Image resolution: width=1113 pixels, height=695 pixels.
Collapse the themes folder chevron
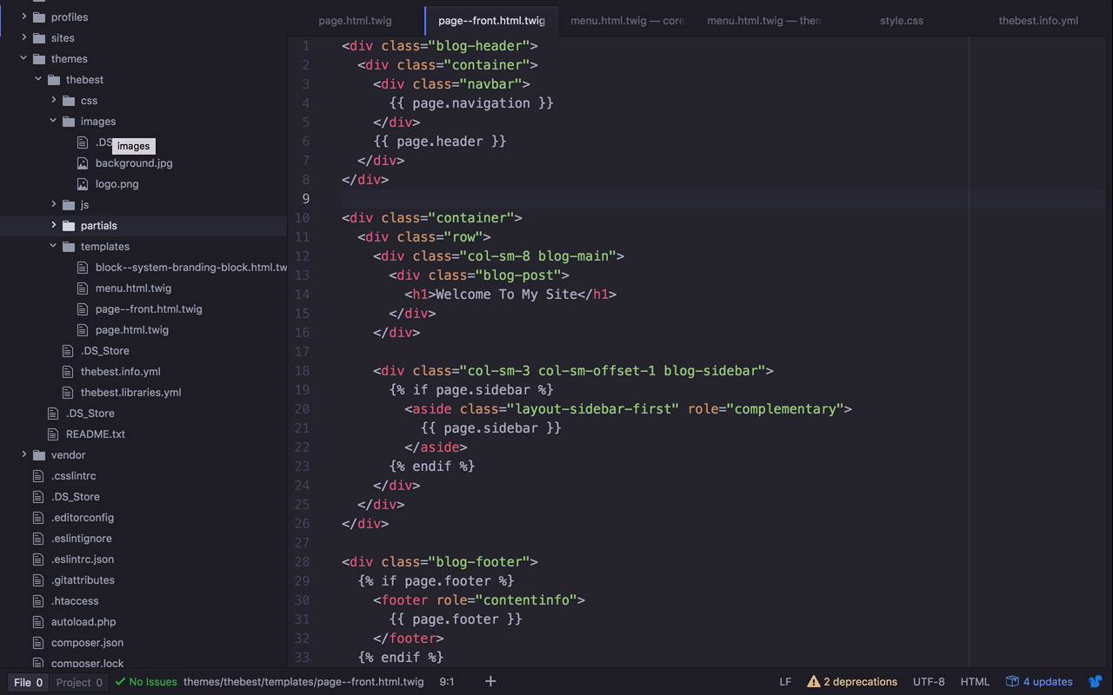pos(23,58)
